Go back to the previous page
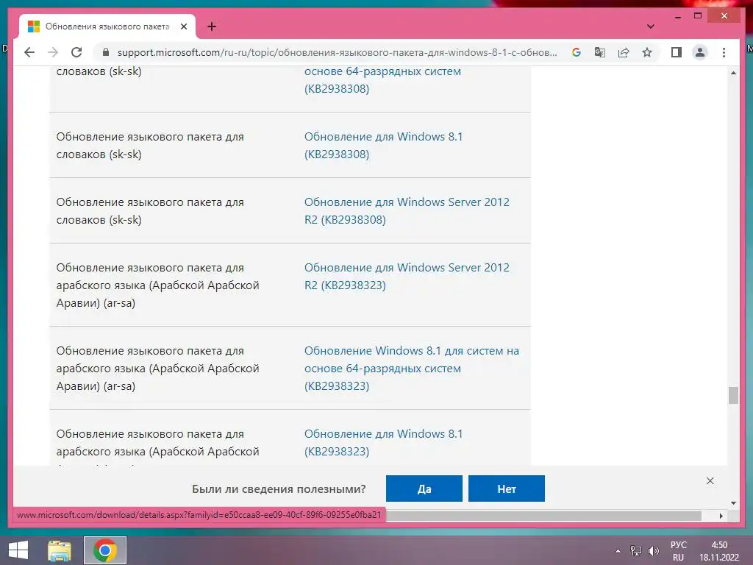Viewport: 753px width, 565px height. (29, 52)
